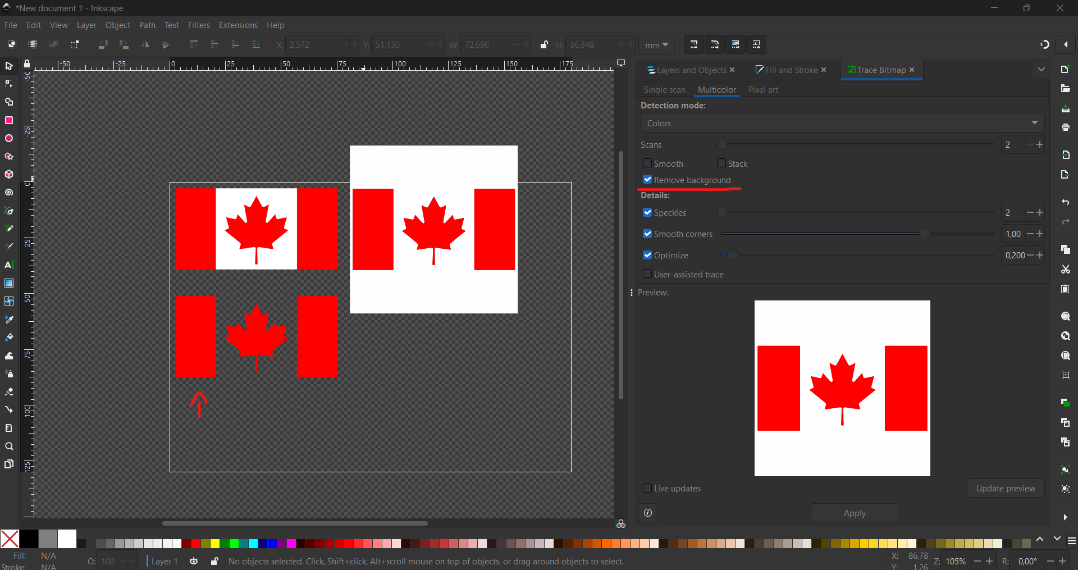
Task: Select the Connector tool
Action: click(9, 409)
